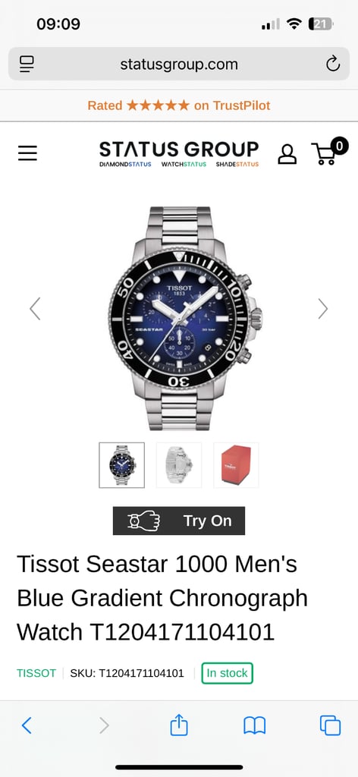Open the TISSOT brand link
The image size is (358, 777).
[x=36, y=673]
